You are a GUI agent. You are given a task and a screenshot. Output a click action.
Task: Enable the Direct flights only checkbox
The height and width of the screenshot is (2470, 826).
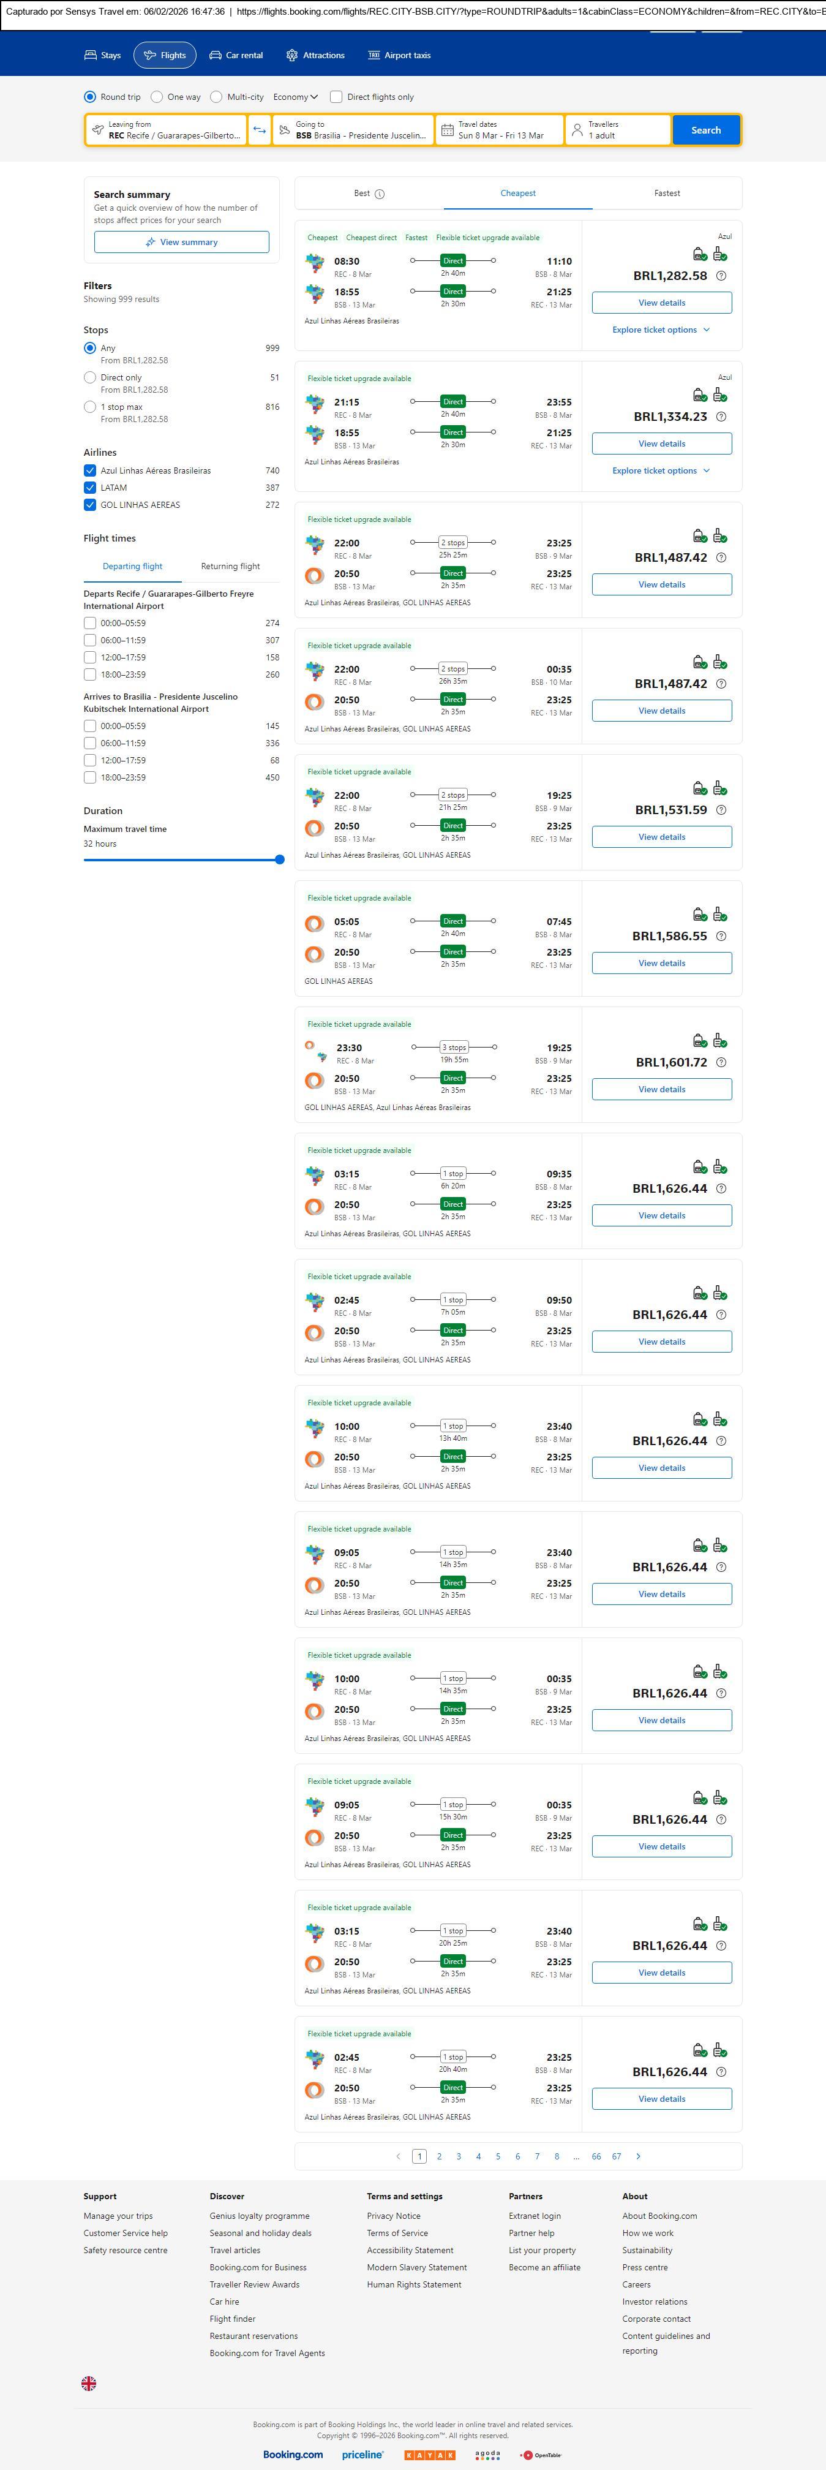[336, 97]
